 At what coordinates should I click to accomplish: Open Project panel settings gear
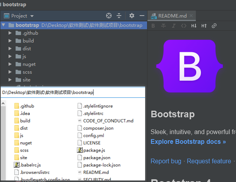tap(132, 16)
